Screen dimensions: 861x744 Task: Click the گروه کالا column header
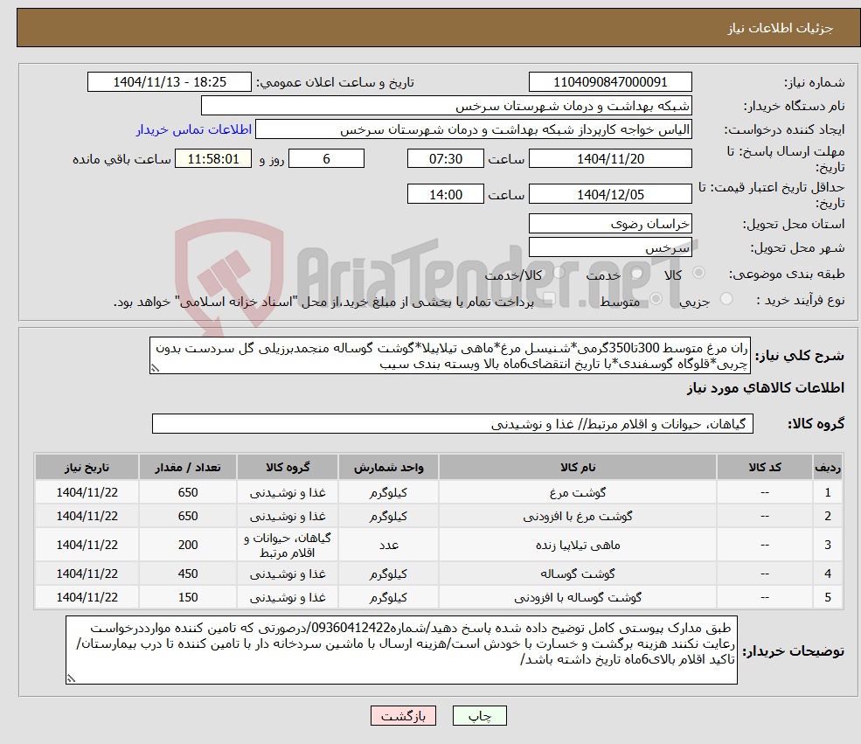(x=288, y=467)
